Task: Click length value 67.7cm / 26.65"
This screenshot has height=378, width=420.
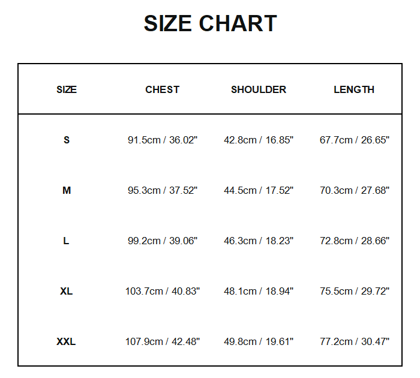Action: [355, 140]
